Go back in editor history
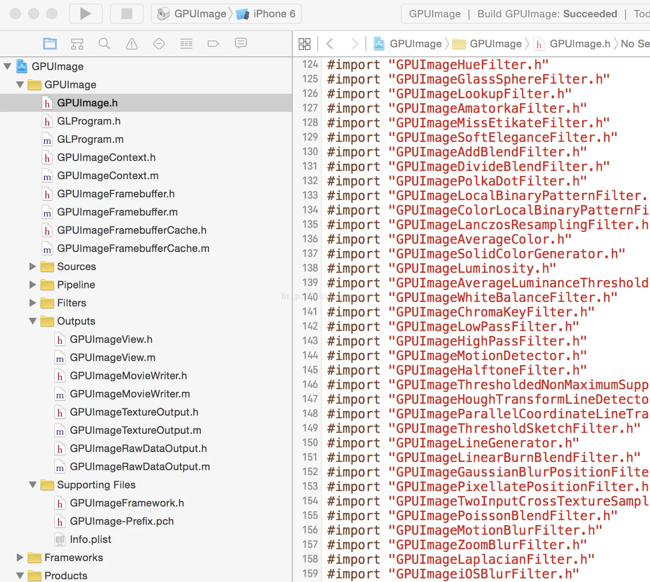Viewport: 650px width, 582px height. point(330,44)
